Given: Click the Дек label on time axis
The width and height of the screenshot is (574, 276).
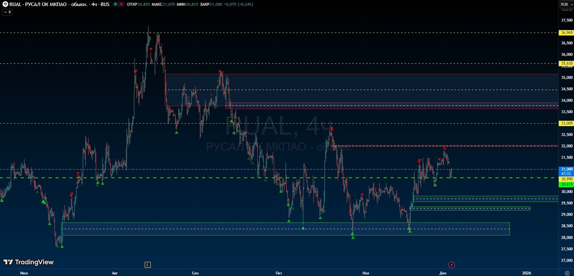Looking at the screenshot, I should [443, 273].
